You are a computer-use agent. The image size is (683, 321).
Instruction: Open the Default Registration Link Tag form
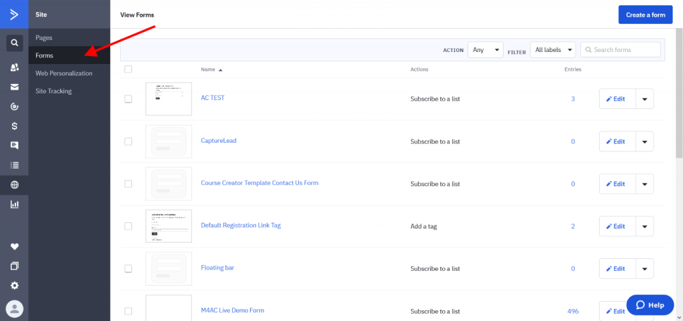pyautogui.click(x=240, y=225)
